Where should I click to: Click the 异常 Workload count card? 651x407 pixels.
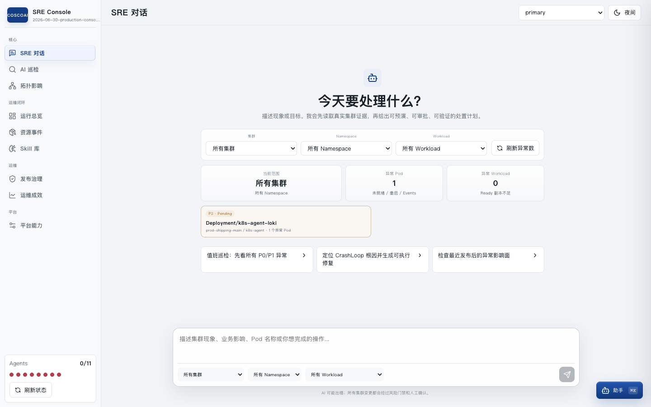(495, 183)
